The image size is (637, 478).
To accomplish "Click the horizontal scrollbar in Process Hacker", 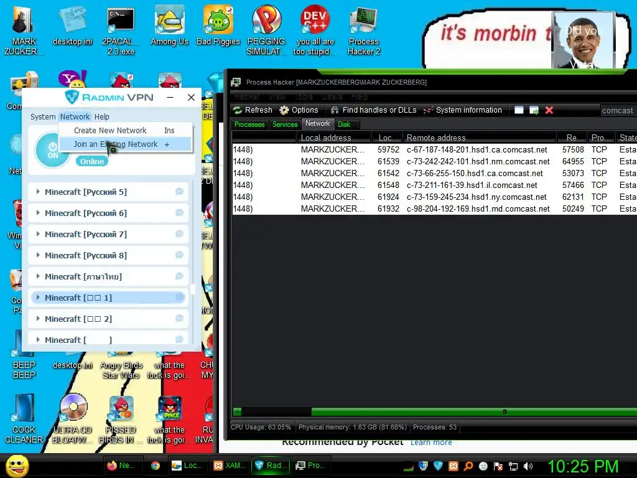I will 473,412.
